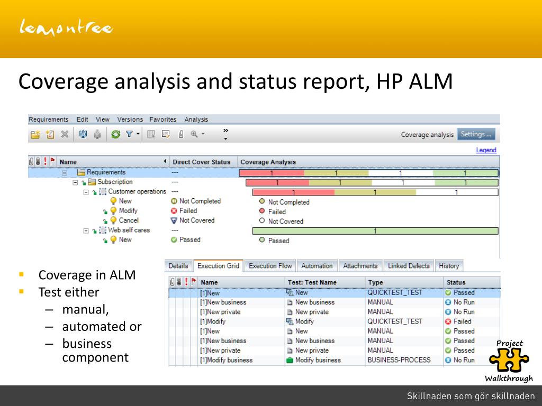Open the Requirements menu
The width and height of the screenshot is (542, 406).
pos(48,119)
